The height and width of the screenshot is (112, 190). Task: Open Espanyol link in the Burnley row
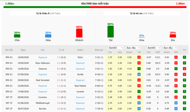[80, 108]
